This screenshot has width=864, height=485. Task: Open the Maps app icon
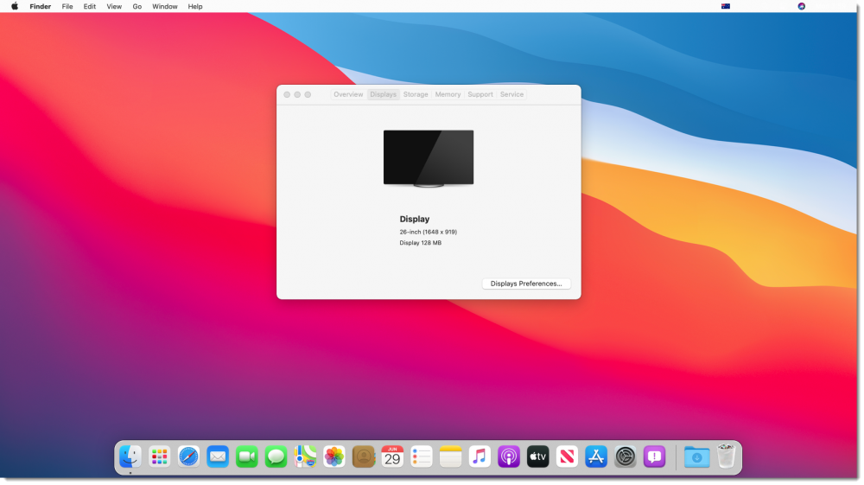pyautogui.click(x=305, y=456)
